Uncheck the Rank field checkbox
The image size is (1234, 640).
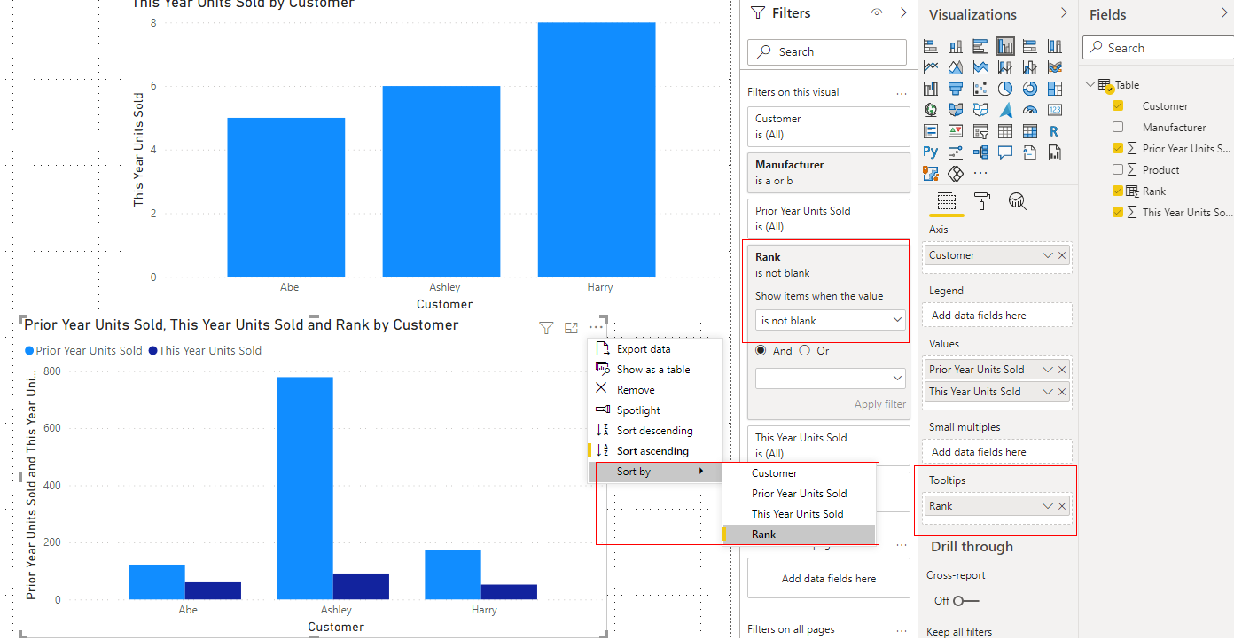click(1118, 191)
